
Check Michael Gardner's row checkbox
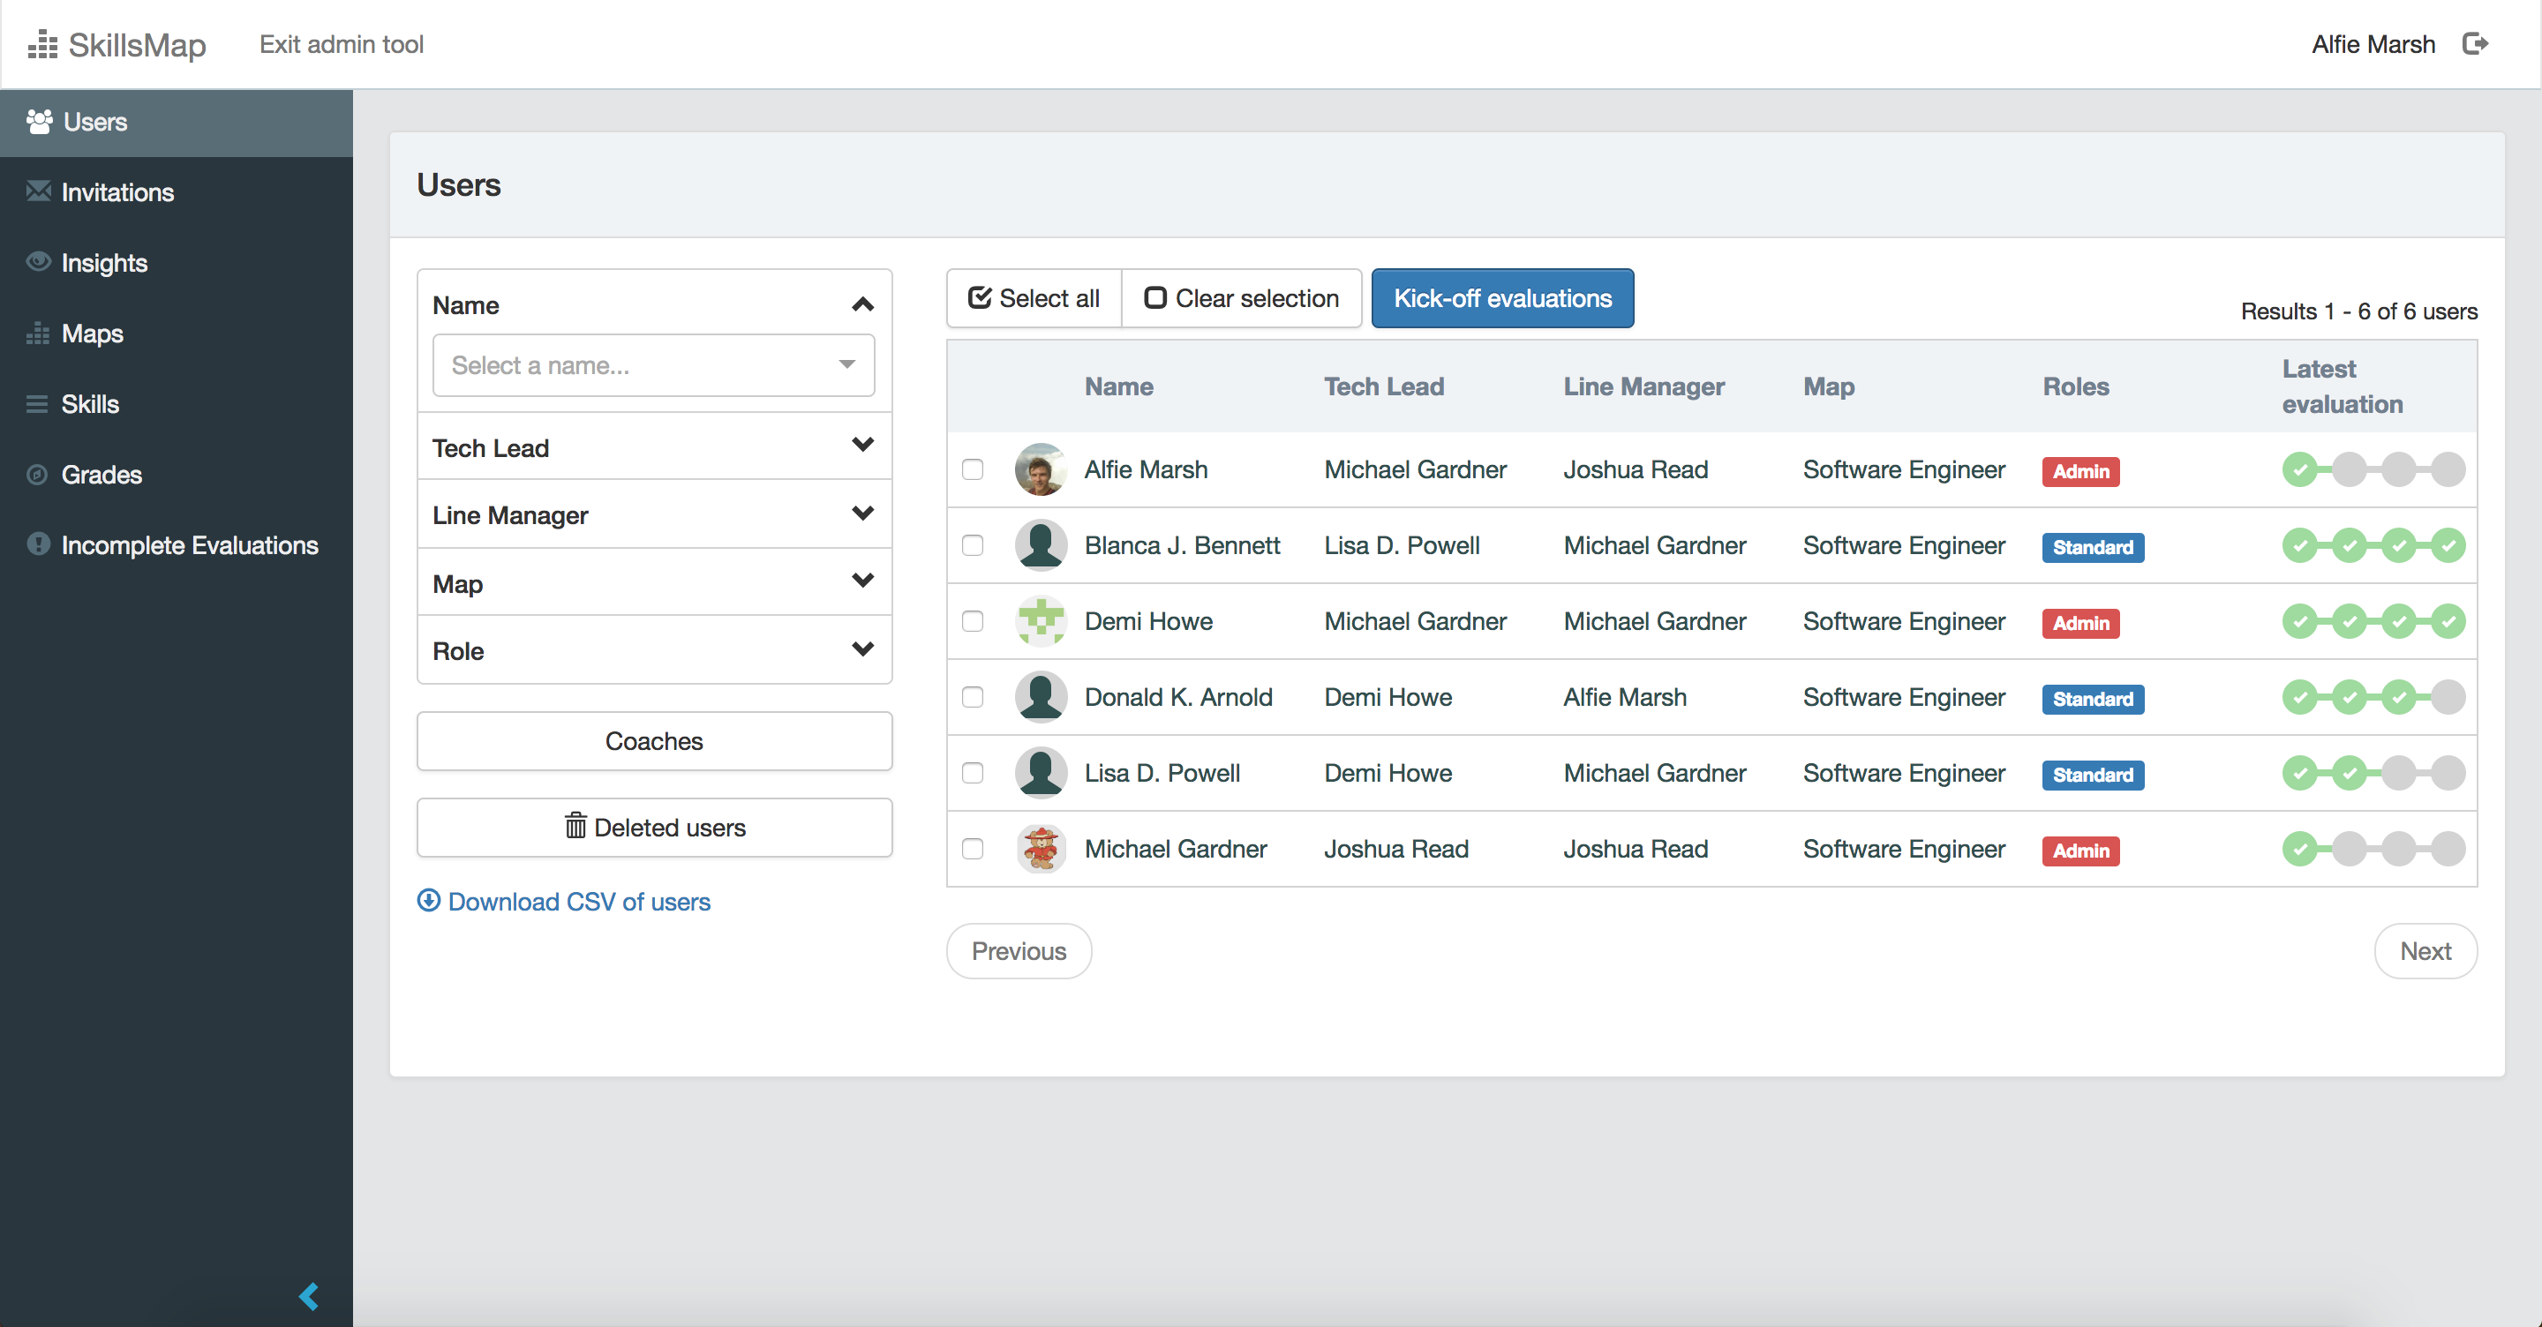click(x=973, y=850)
